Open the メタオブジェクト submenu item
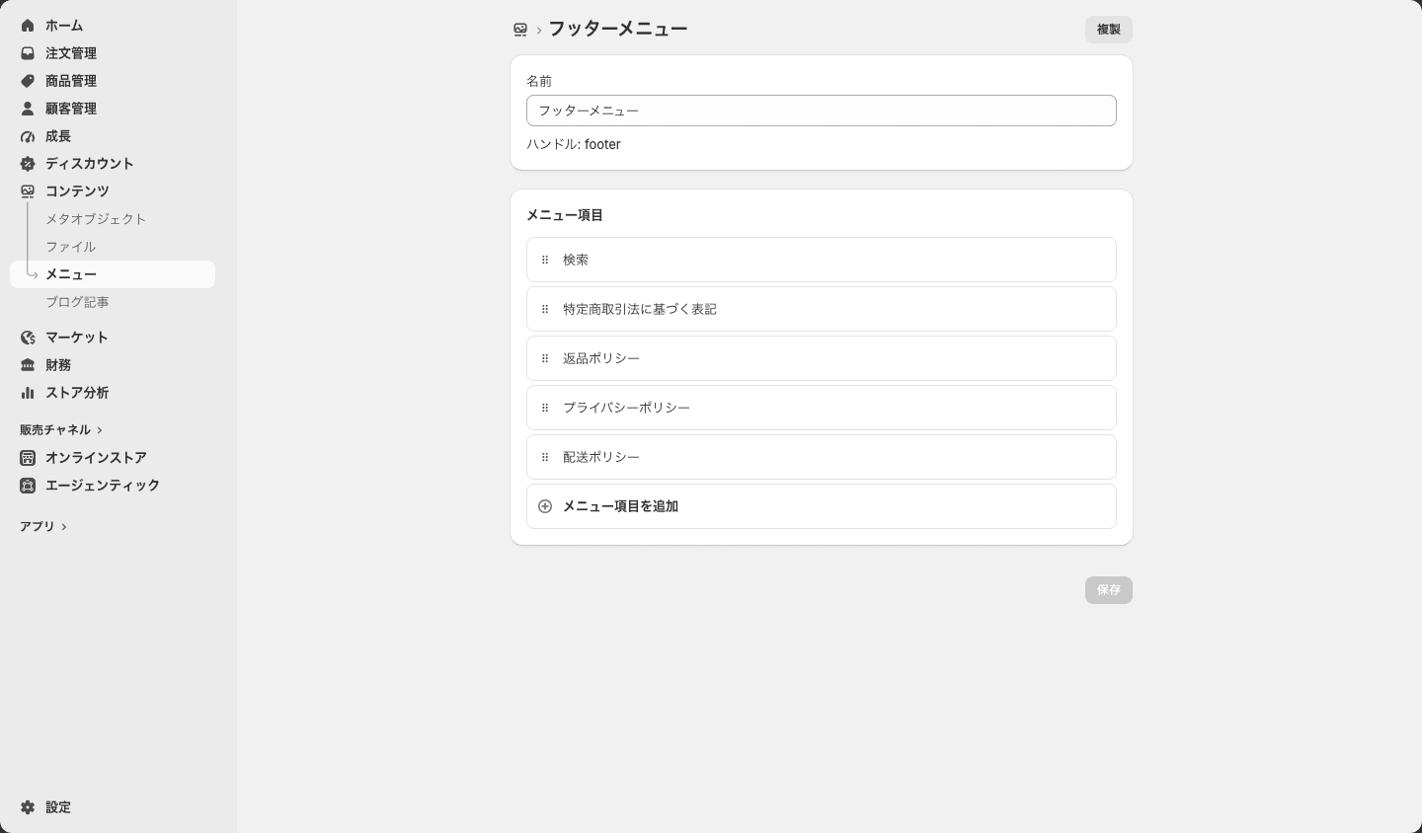Viewport: 1422px width, 833px height. (113, 219)
